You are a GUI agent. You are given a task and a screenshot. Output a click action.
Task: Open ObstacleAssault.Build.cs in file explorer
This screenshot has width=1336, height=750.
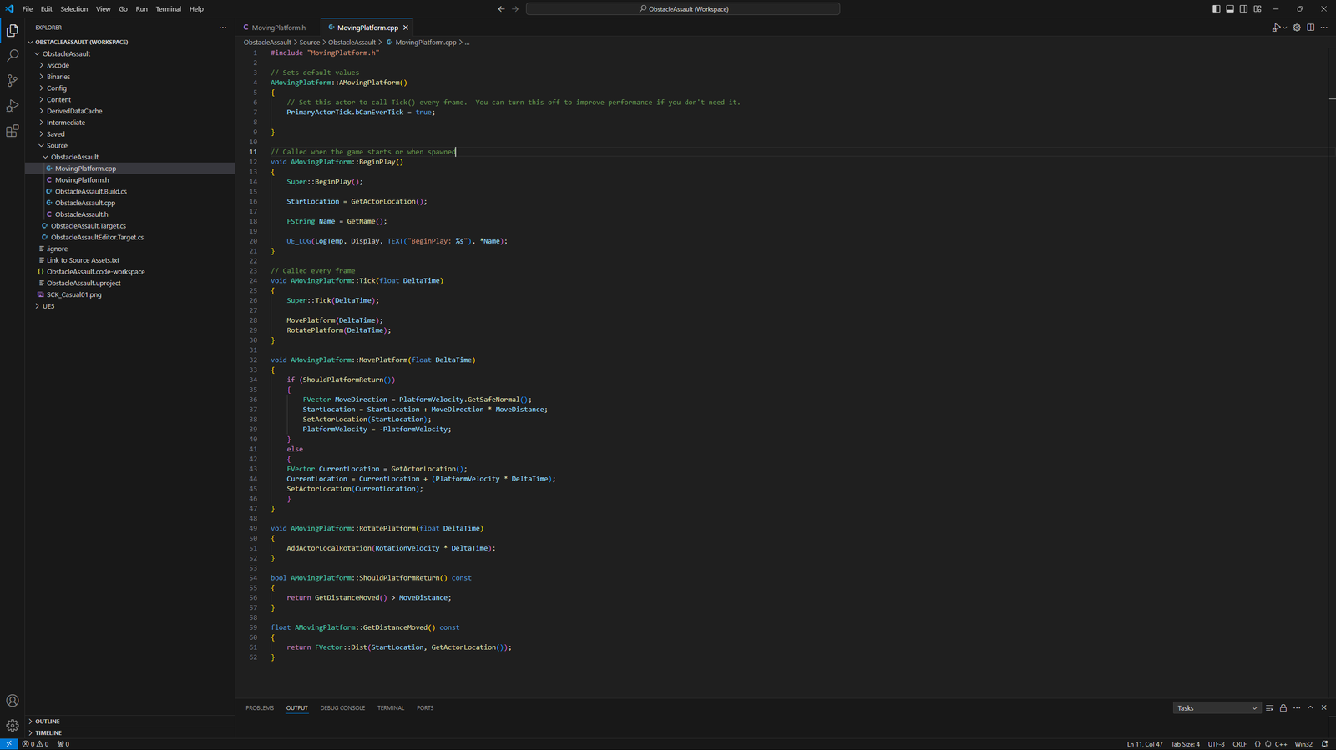[90, 191]
